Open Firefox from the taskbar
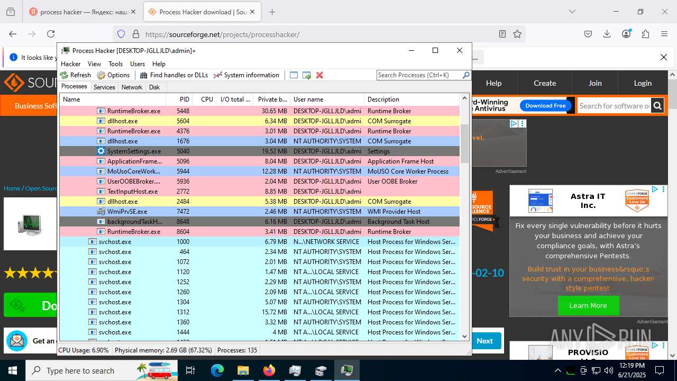 pyautogui.click(x=269, y=370)
